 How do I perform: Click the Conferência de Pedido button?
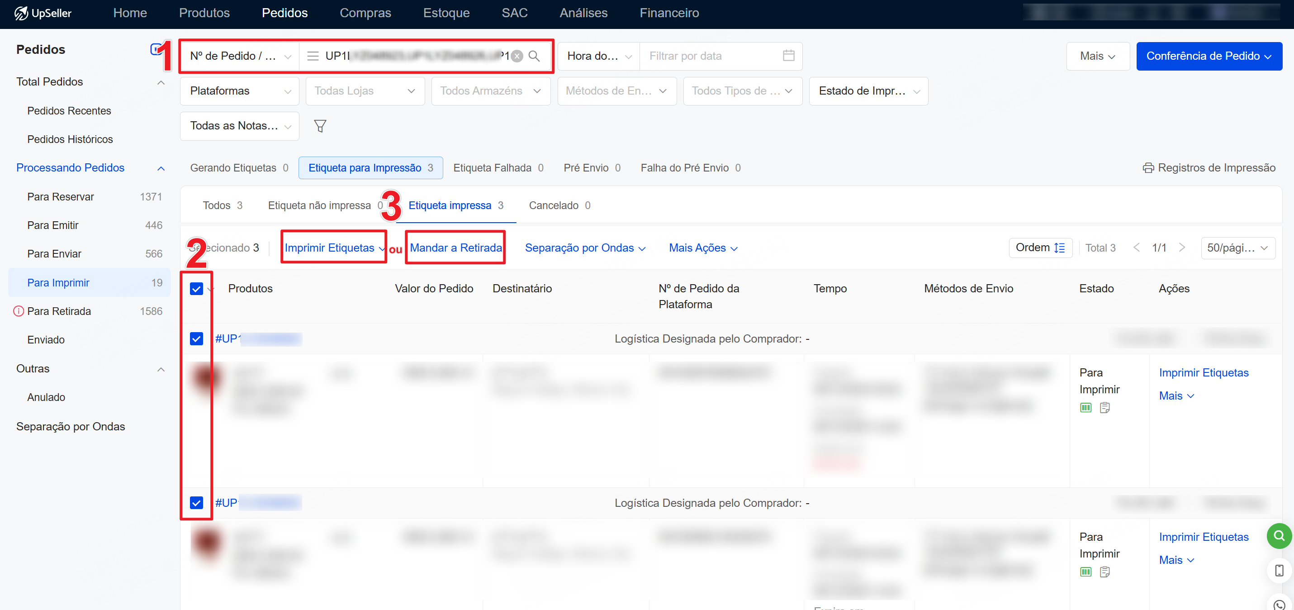click(x=1209, y=56)
